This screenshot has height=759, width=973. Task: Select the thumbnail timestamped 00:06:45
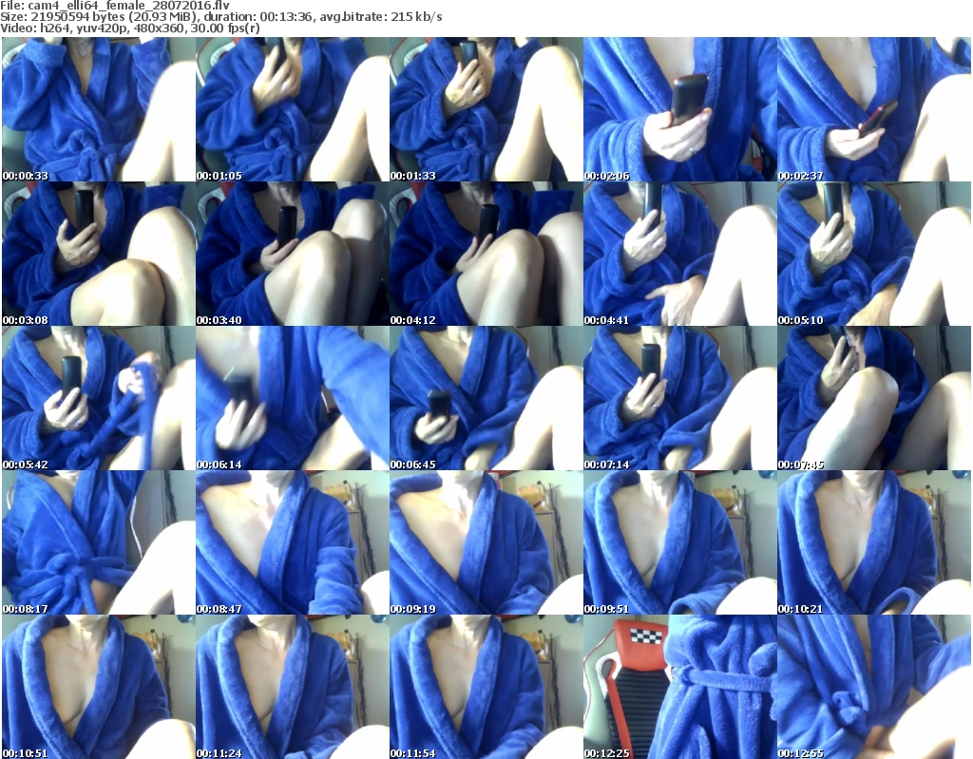(x=486, y=398)
